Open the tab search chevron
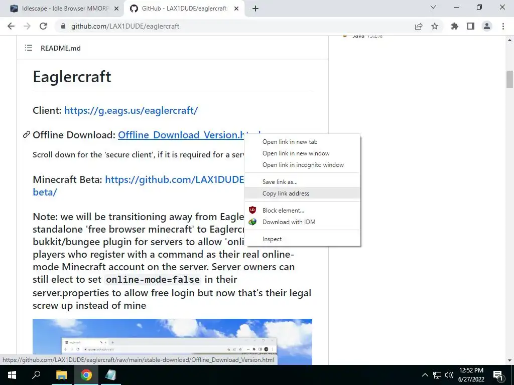Viewport: 514px width, 385px height. [x=433, y=7]
